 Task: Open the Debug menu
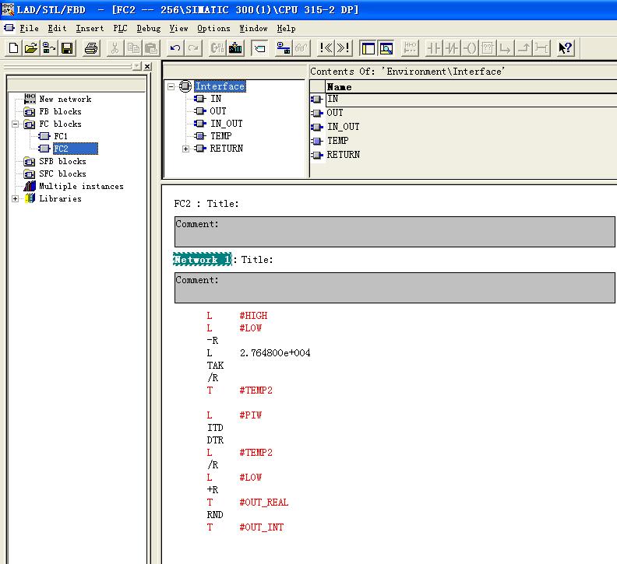[x=148, y=28]
